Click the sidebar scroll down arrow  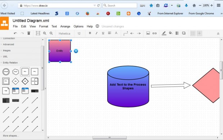point(43,130)
